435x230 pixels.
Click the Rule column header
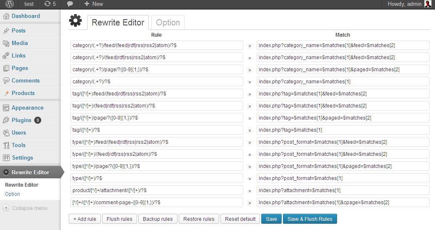157,35
